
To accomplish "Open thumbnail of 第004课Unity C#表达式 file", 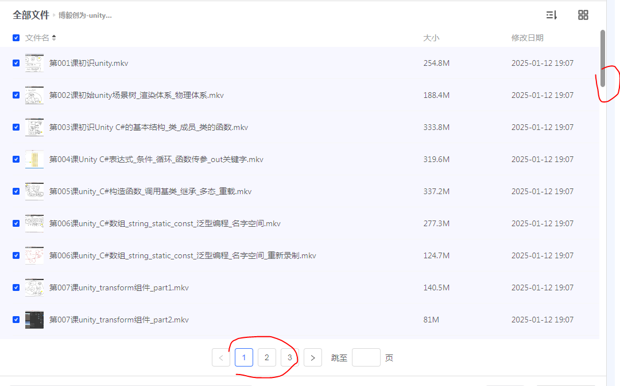I will (x=34, y=159).
